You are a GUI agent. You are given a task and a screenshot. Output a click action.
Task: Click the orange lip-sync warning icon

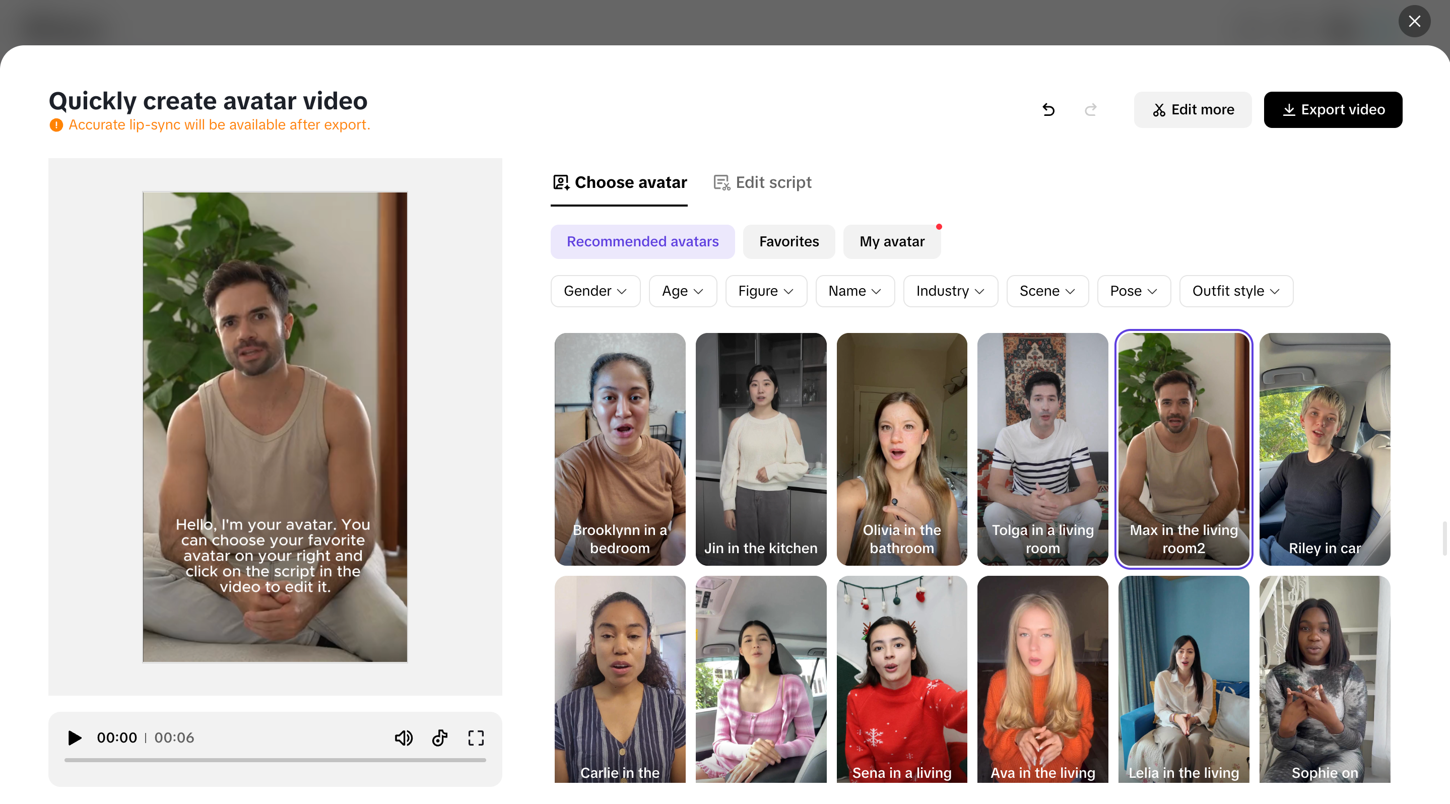[56, 125]
